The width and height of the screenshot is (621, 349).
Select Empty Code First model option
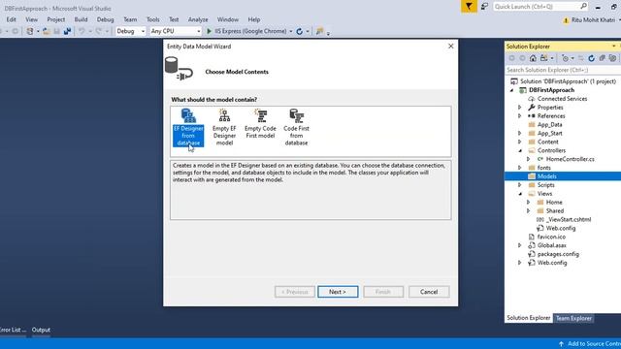tap(260, 124)
